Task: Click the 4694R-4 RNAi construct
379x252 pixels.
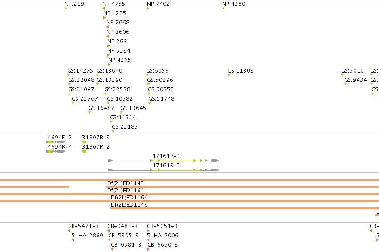Action: (x=56, y=151)
